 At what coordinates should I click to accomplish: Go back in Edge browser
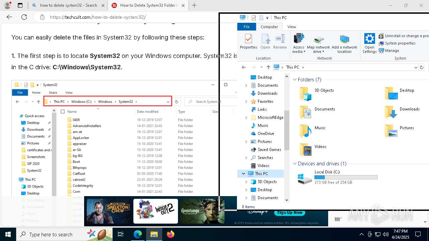tap(9, 17)
